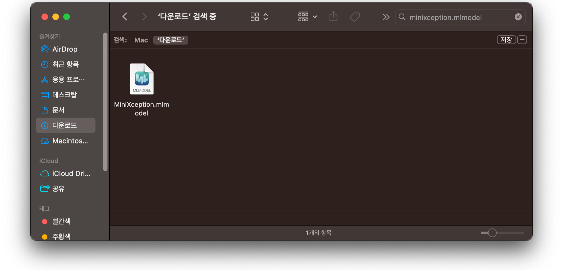The width and height of the screenshot is (563, 270).
Task: Open 응용 프로그램 folder in sidebar
Action: (65, 80)
